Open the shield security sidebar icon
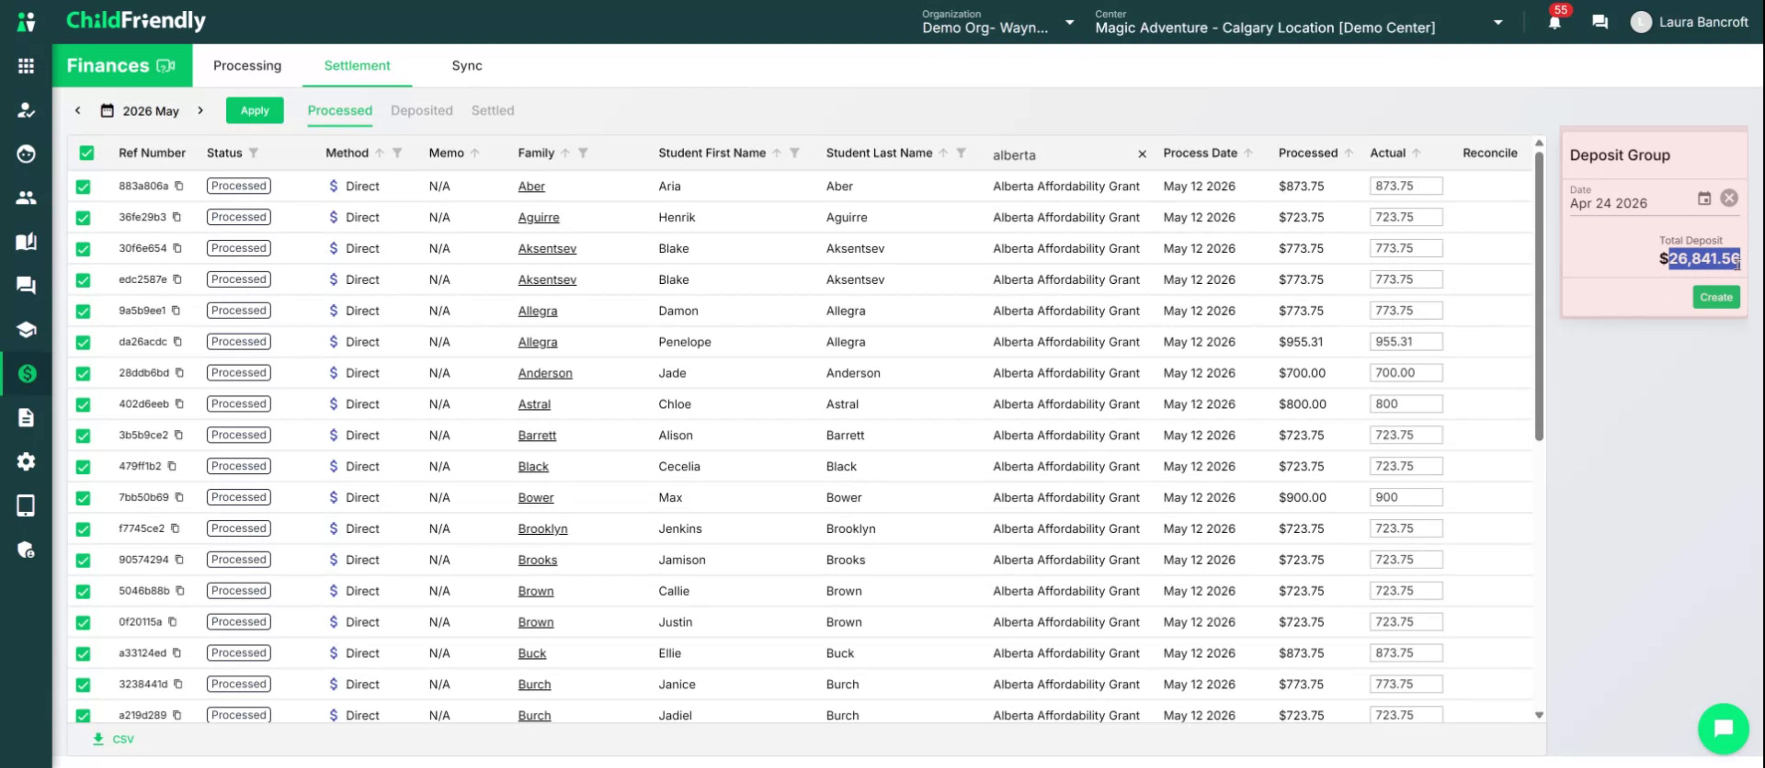Image resolution: width=1765 pixels, height=768 pixels. point(26,549)
